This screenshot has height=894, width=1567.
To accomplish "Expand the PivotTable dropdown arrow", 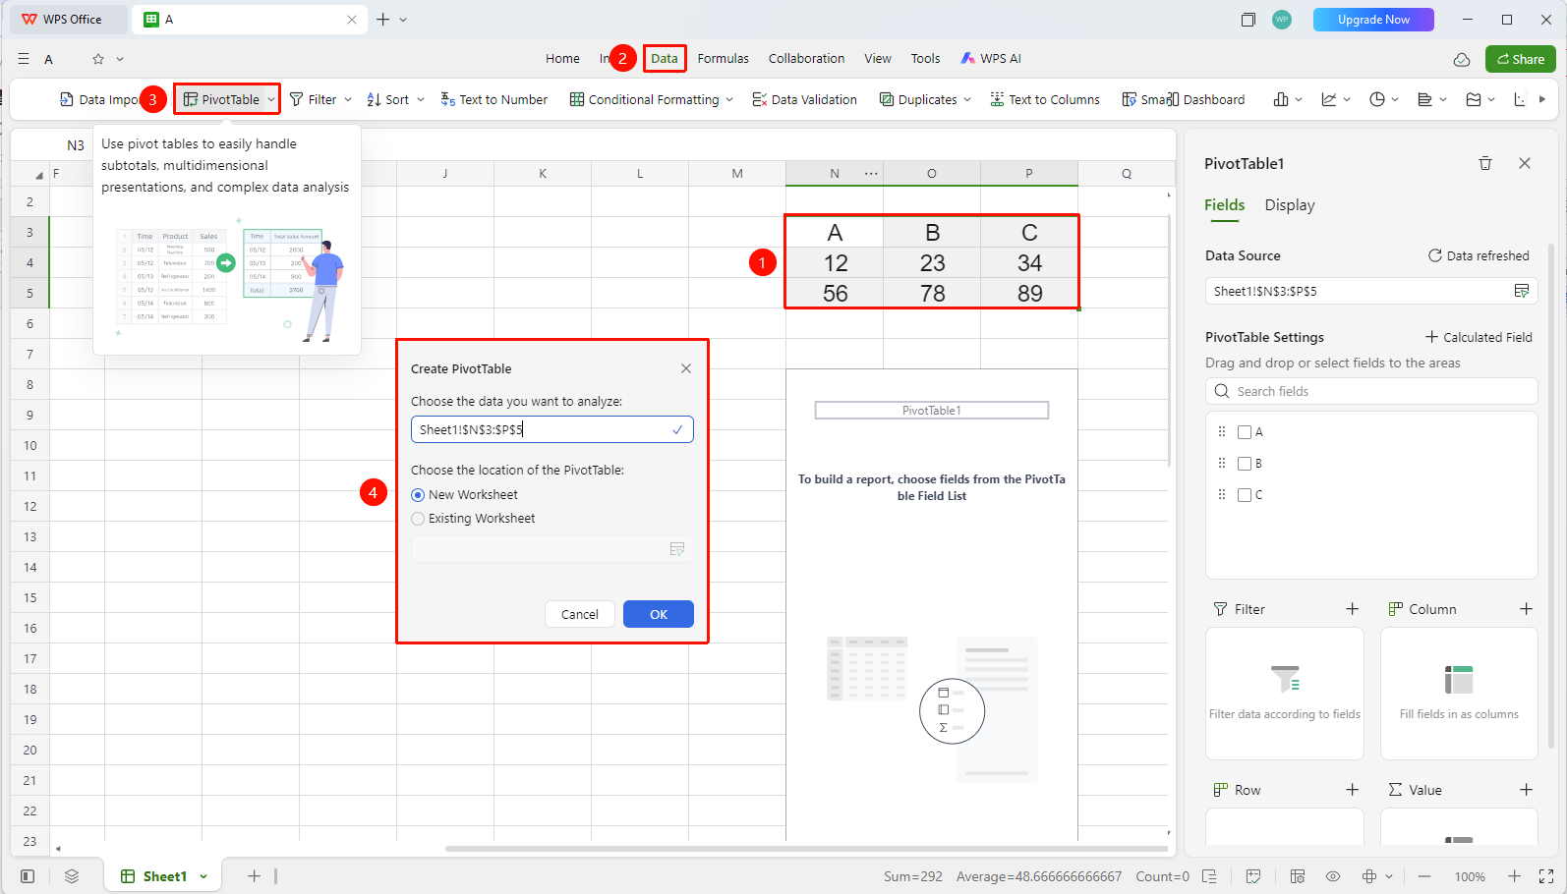I will coord(271,99).
